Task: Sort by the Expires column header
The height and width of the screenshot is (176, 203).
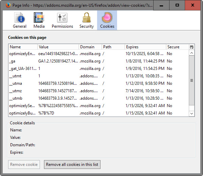Action: click(145, 47)
